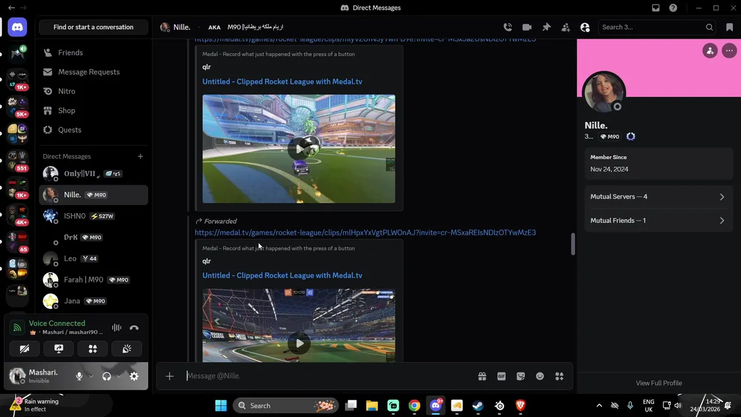The height and width of the screenshot is (417, 741).
Task: Play the first Rocket League clip
Action: point(299,149)
